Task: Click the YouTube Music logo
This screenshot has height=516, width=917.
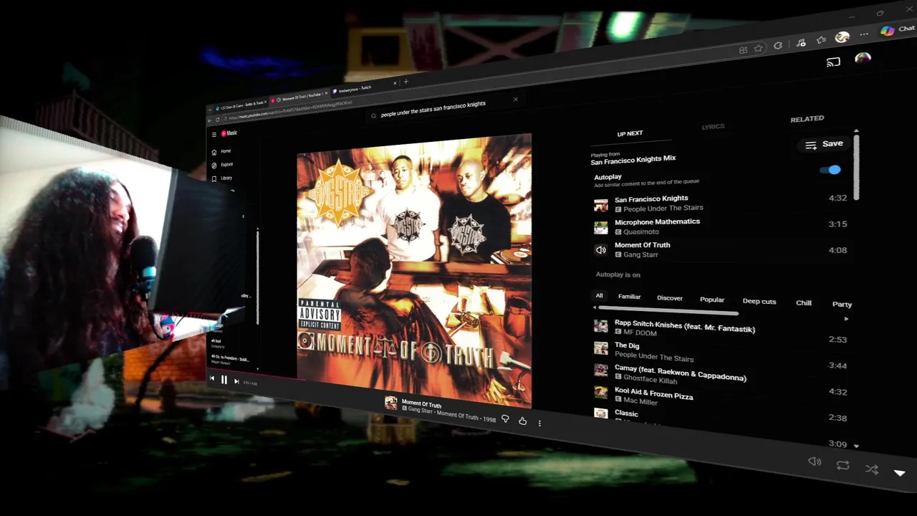Action: (x=229, y=133)
